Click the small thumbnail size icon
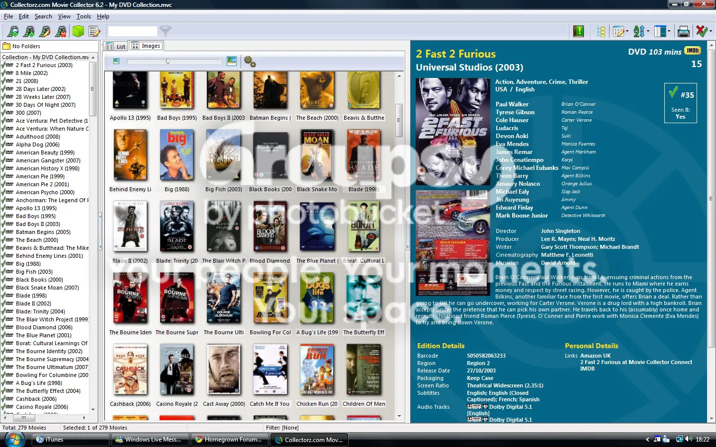This screenshot has width=716, height=447. coord(116,61)
